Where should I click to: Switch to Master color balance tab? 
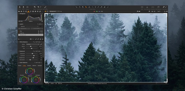tap(20, 66)
